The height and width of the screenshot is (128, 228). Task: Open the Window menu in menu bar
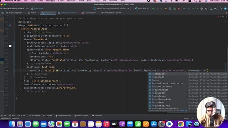(113, 1)
